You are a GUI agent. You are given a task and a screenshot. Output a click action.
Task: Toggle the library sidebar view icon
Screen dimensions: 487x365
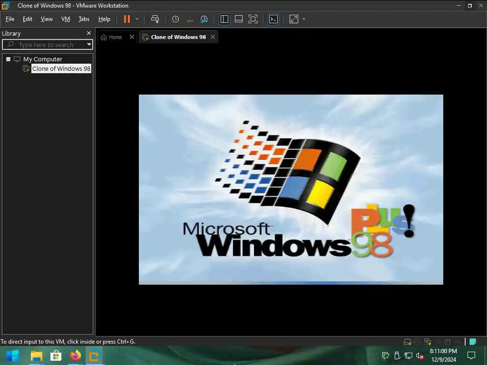click(x=224, y=19)
